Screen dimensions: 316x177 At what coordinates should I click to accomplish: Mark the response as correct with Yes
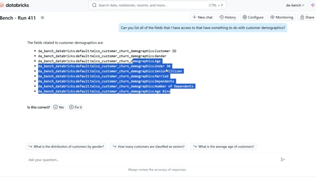[58, 107]
